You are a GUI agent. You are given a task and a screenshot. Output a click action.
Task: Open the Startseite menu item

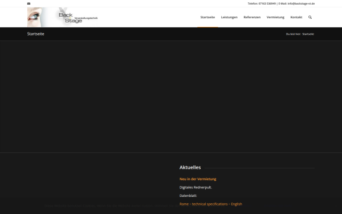coord(207,17)
